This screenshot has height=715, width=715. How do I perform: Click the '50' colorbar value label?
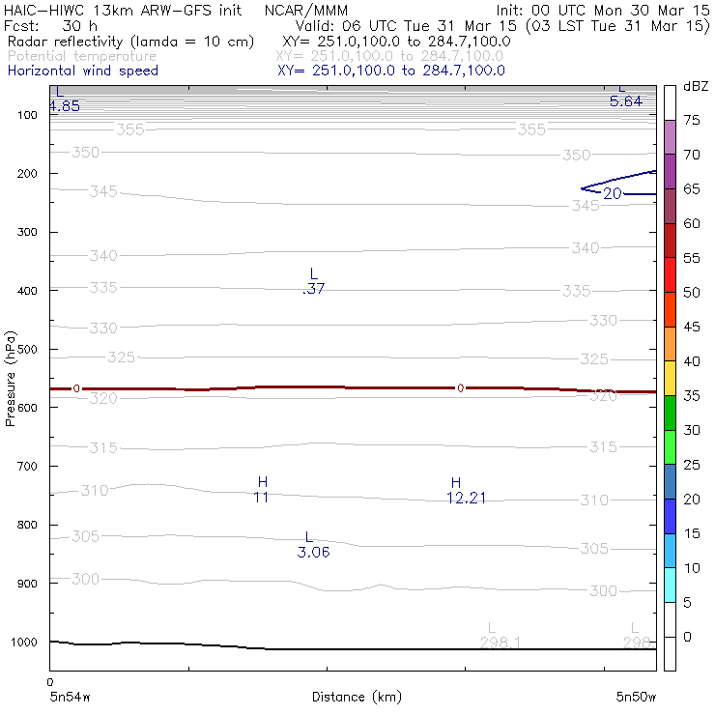(691, 293)
